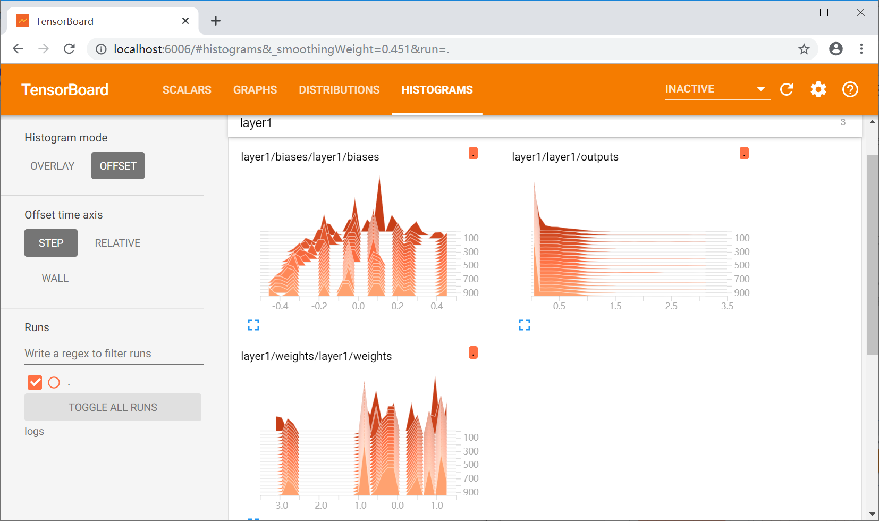This screenshot has height=521, width=879.
Task: Open the Chrome three-dot menu
Action: click(861, 49)
